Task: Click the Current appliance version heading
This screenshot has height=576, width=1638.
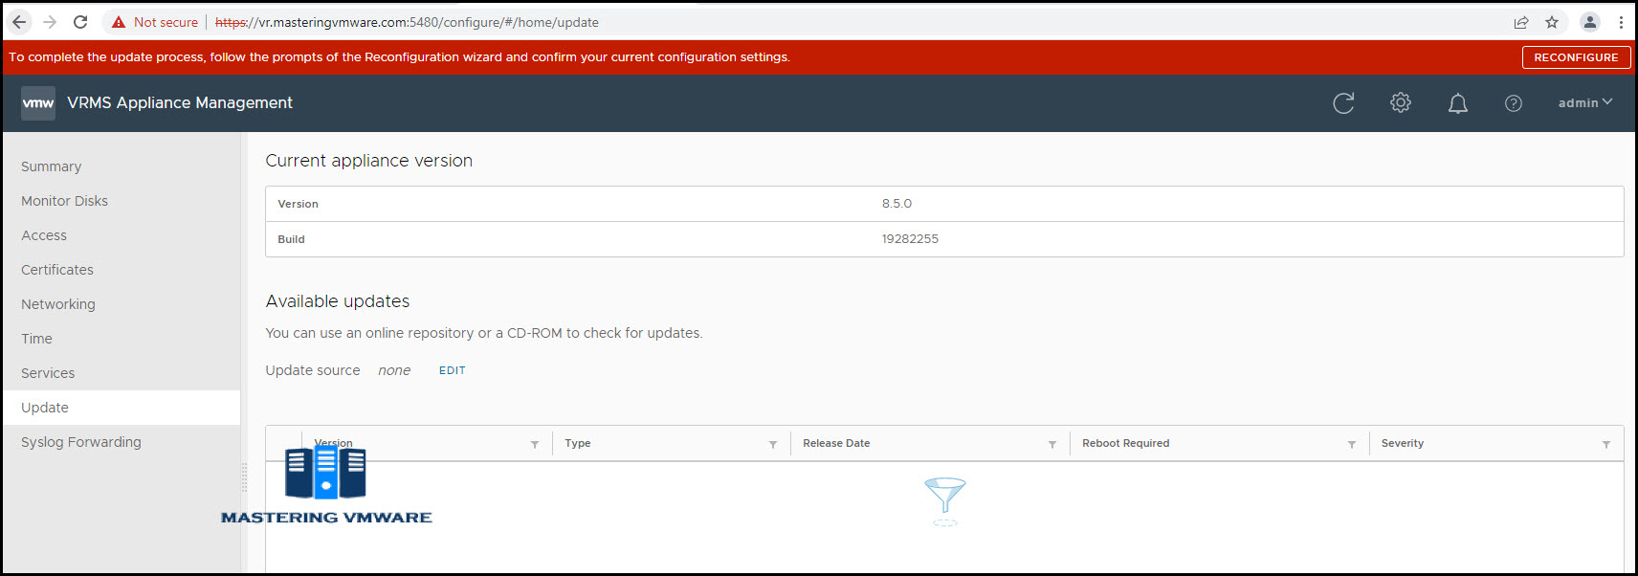Action: click(x=368, y=161)
